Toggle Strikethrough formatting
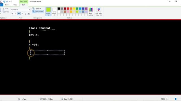The image size is (181, 101). tap(29, 14)
